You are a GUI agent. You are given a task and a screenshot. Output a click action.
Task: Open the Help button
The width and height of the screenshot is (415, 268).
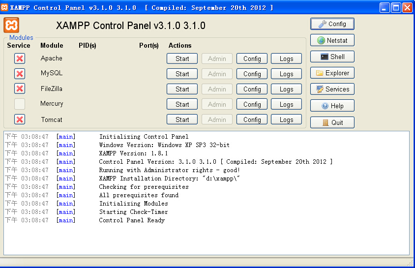pyautogui.click(x=332, y=106)
